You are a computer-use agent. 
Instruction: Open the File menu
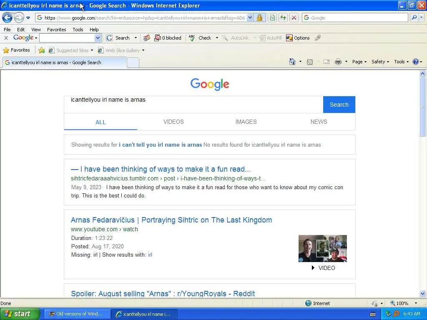[x=8, y=30]
